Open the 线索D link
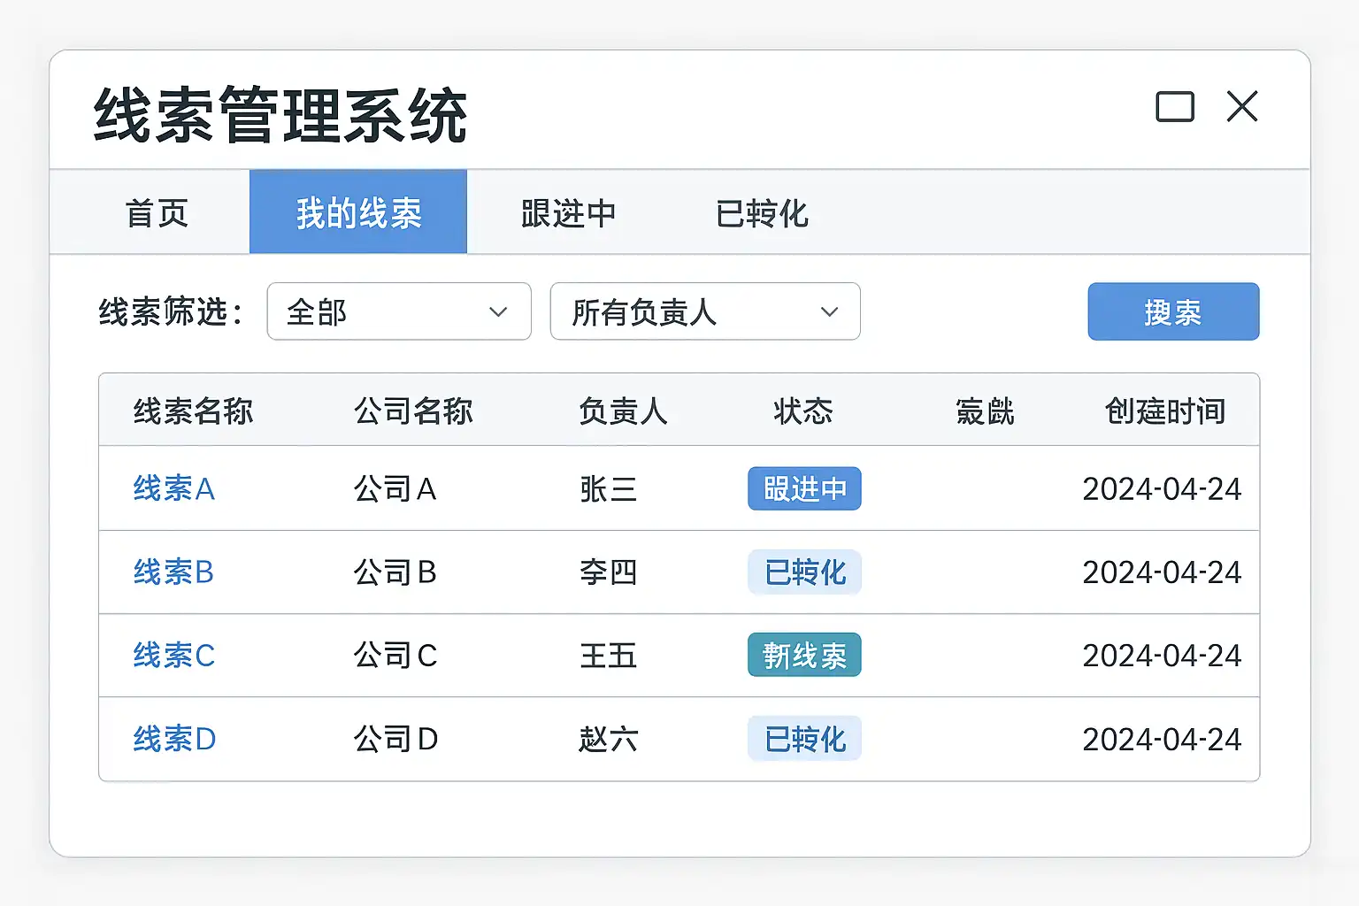This screenshot has width=1359, height=906. 174,739
